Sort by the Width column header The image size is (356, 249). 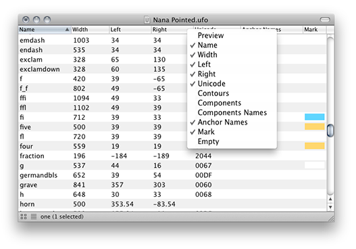90,30
